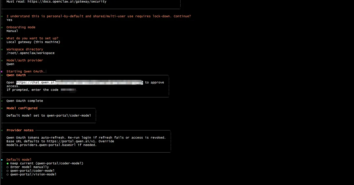Click 'models.providers.qwen-portal.baseUrl if needed.' line
354x185 pixels.
[x=51, y=145]
